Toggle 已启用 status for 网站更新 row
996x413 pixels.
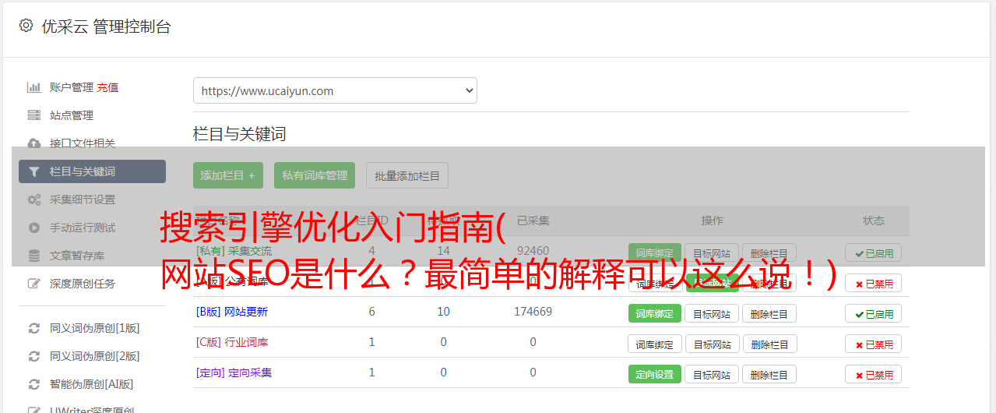pos(873,313)
